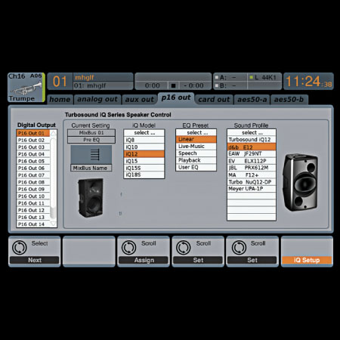This screenshot has height=340, width=340.
Task: Click the iQ Setup button
Action: pyautogui.click(x=307, y=260)
